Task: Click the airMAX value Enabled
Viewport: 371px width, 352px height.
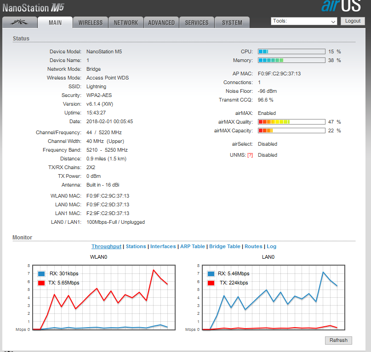Action: coord(267,113)
